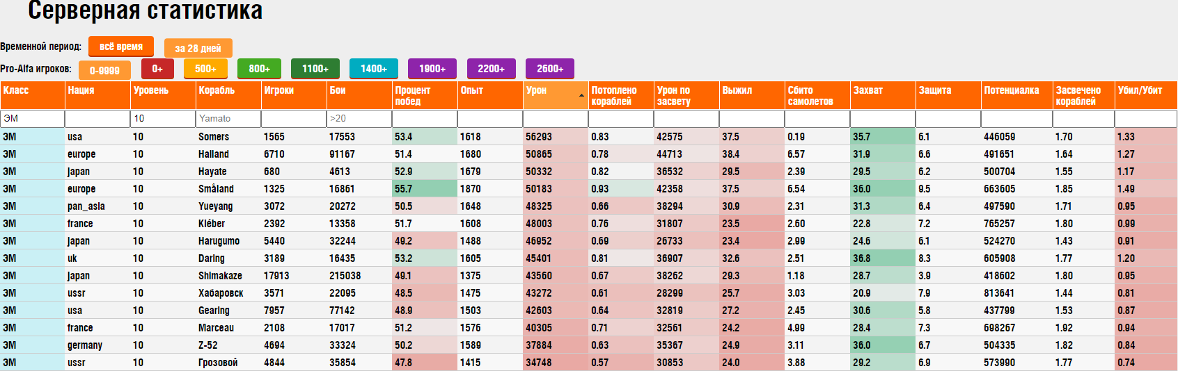Screen dimensions: 1178x371
Task: Focus the Корабль filter field showing Yamato
Action: point(228,119)
